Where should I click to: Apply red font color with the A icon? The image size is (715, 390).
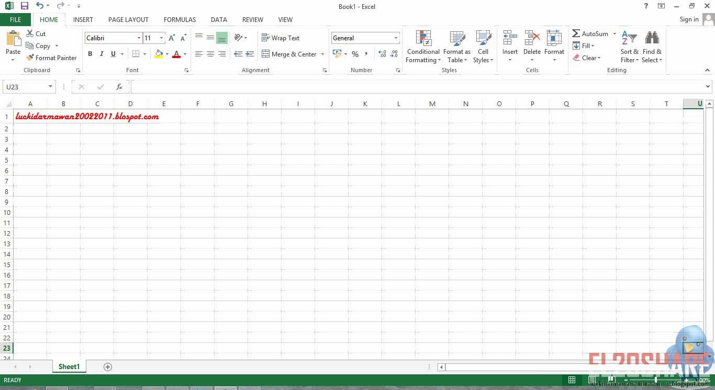(x=176, y=54)
